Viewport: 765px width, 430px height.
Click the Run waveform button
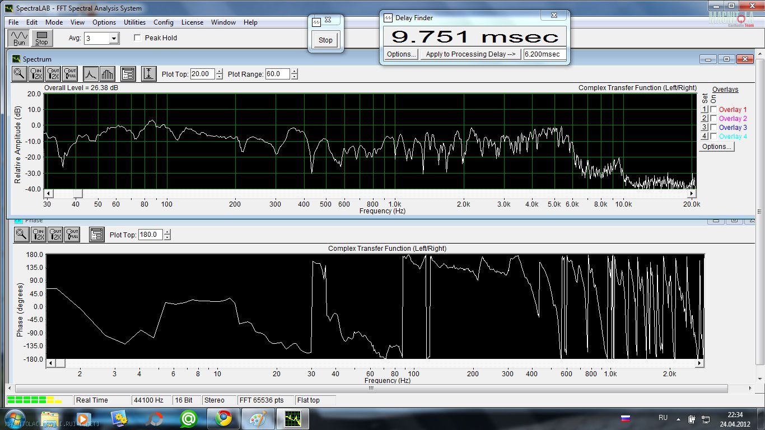tap(20, 38)
